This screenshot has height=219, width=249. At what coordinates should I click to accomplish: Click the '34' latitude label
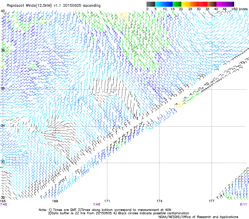(3, 125)
